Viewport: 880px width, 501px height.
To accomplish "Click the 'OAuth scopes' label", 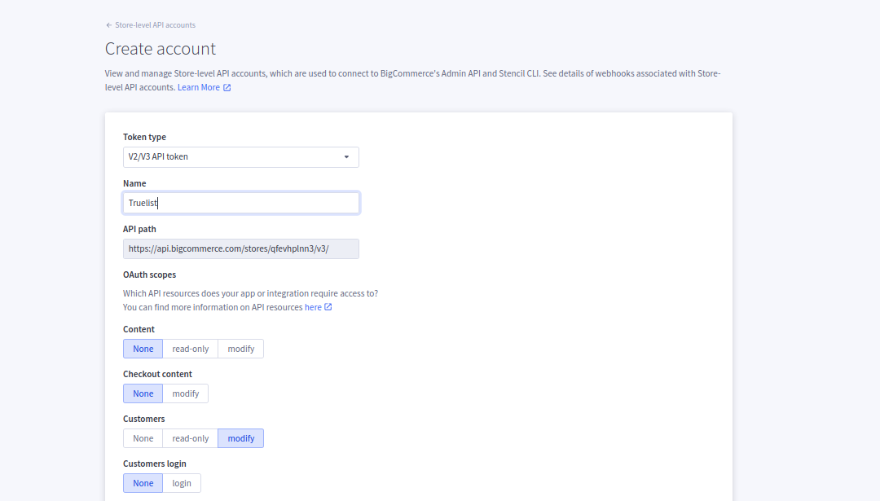I will tap(149, 275).
